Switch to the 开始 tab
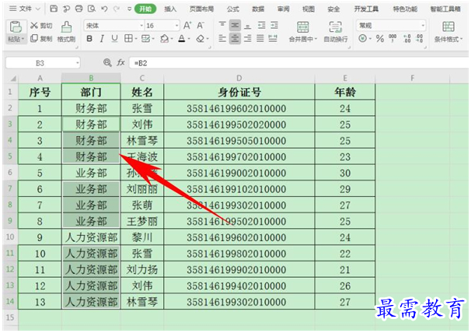471x333 pixels. point(145,9)
